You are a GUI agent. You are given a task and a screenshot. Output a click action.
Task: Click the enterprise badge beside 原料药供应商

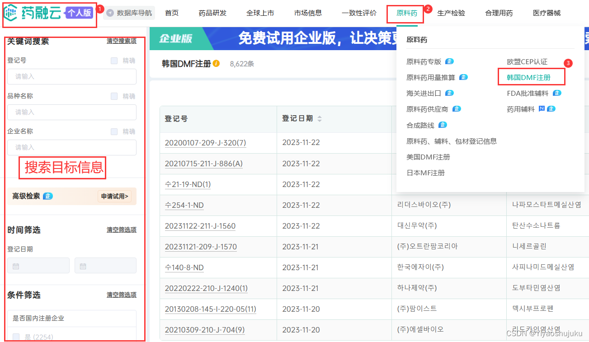(x=457, y=109)
